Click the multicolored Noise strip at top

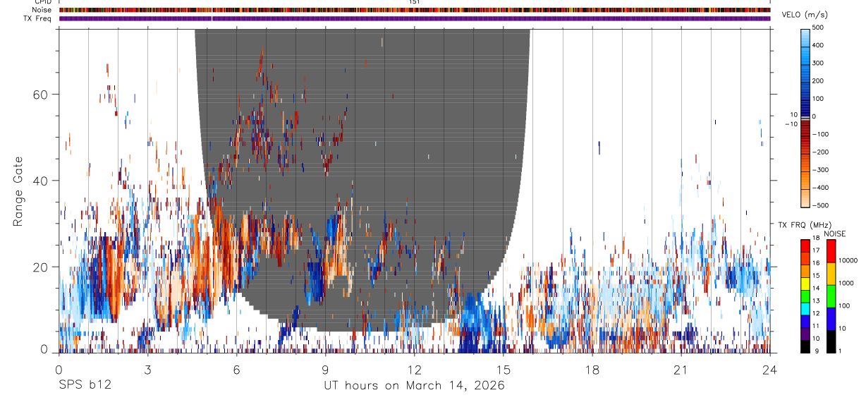[x=415, y=10]
